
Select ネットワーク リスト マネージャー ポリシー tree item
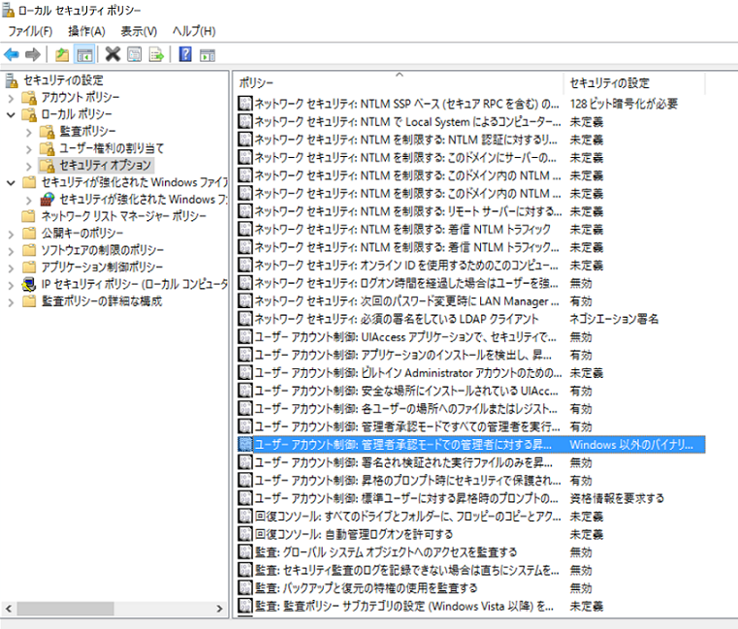(124, 216)
